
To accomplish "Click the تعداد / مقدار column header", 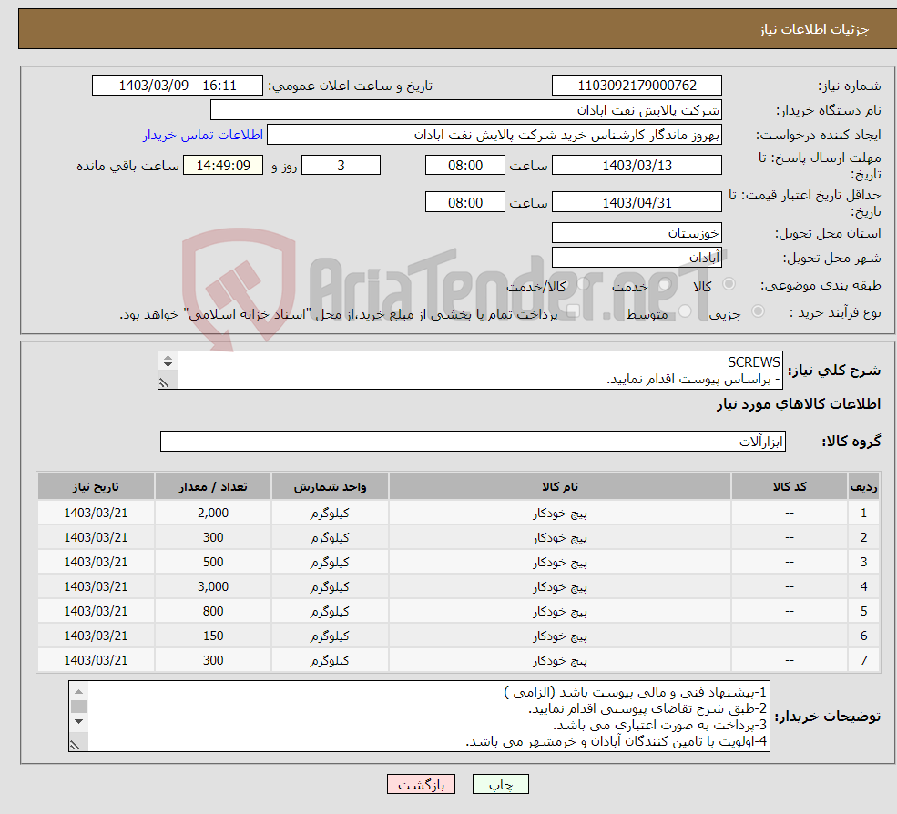I will tap(213, 486).
